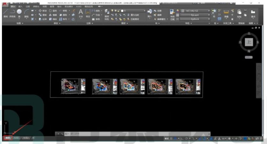Switch to the Insert (插入) ribbon tab
Viewport: 267px width, 144px height.
tap(20, 6)
